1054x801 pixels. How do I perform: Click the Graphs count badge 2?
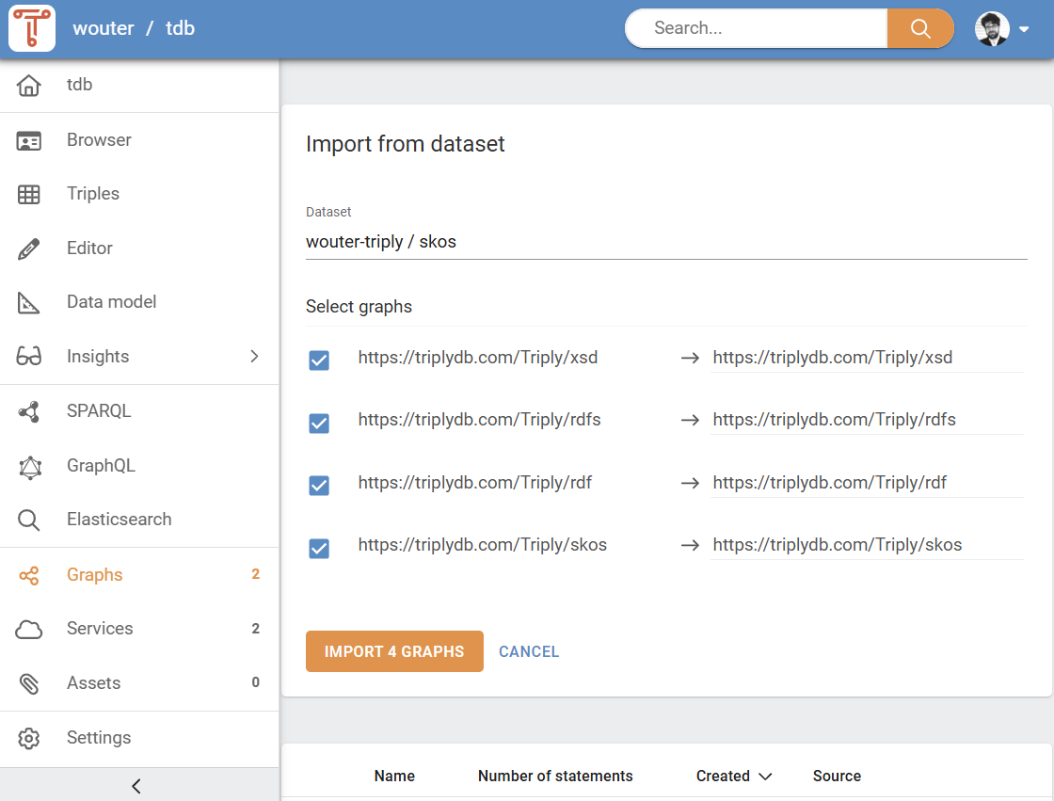255,574
